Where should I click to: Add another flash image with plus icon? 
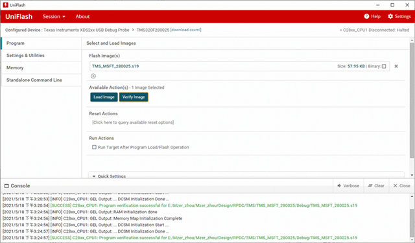(93, 76)
